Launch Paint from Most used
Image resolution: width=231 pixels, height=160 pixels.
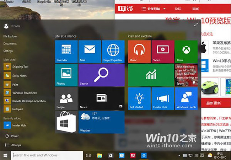point(11,85)
